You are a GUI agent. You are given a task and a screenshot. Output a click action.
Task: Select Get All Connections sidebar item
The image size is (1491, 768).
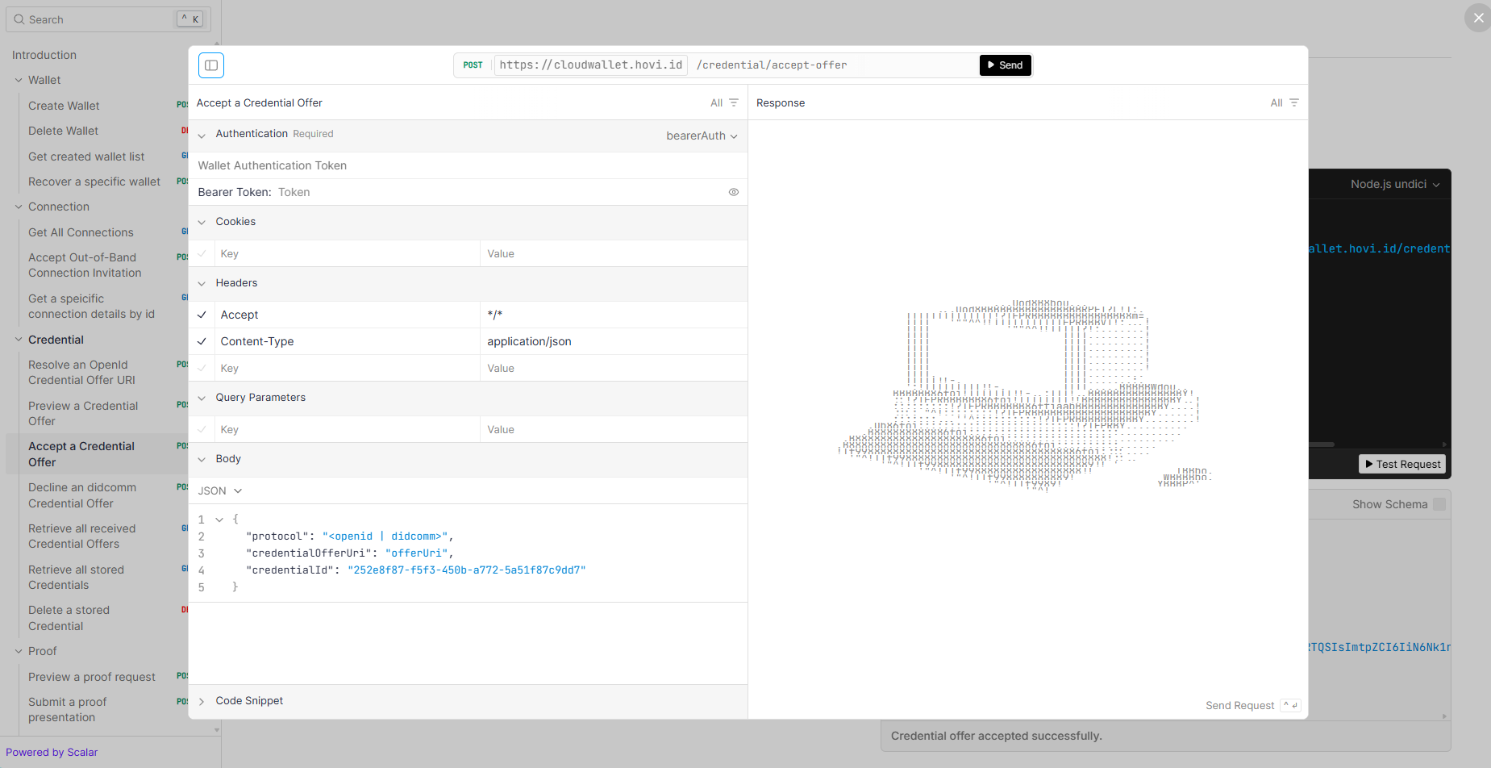81,232
